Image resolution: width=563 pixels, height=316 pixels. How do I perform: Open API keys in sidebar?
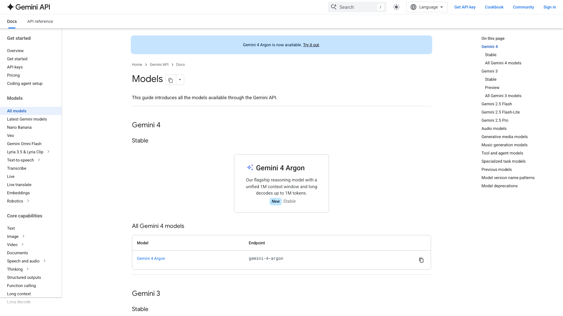[x=15, y=67]
